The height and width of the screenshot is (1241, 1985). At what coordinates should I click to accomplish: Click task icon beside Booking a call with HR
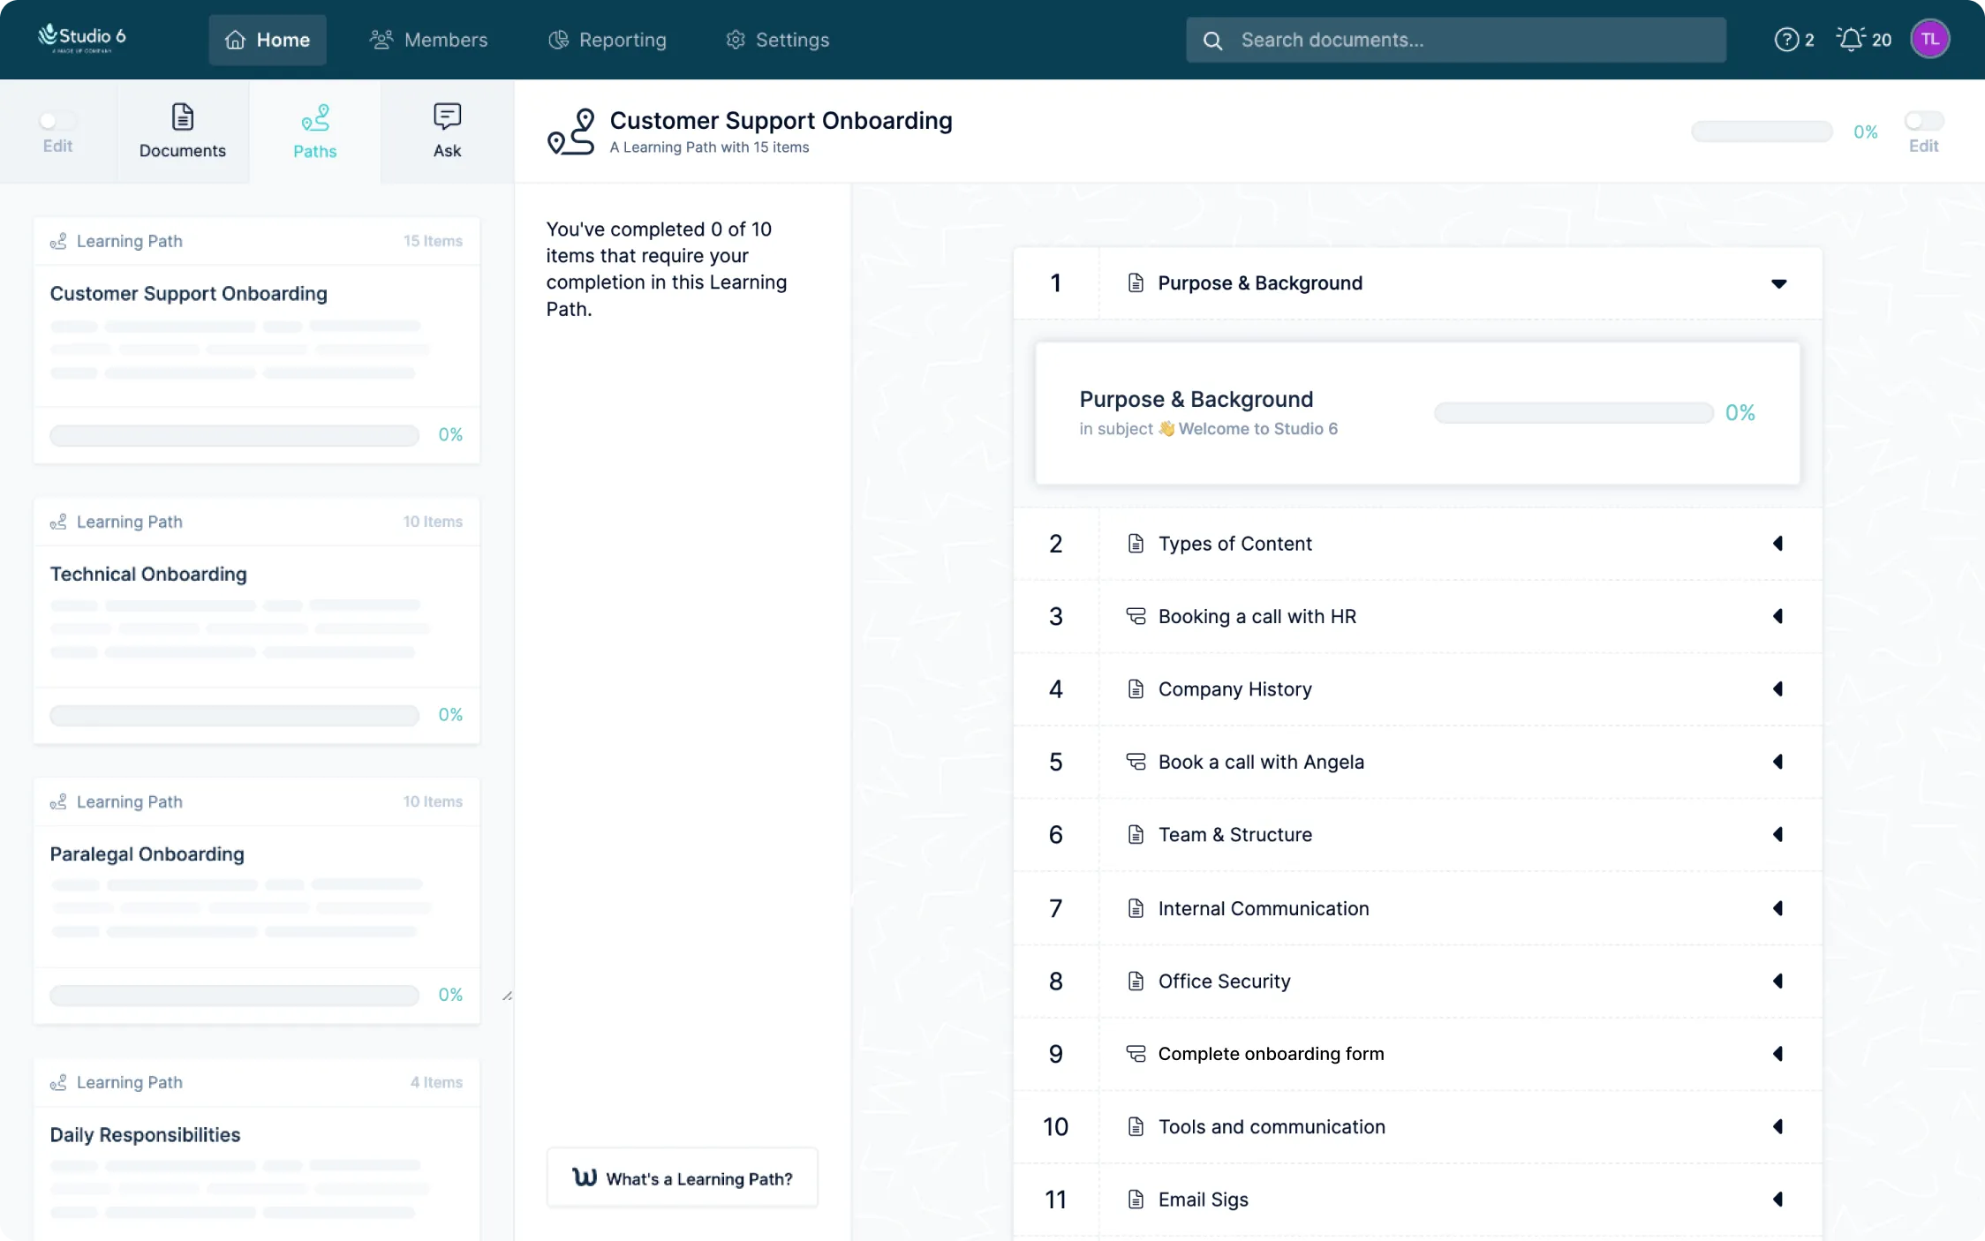coord(1136,616)
